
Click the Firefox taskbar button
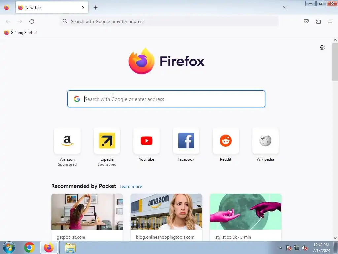tap(49, 247)
